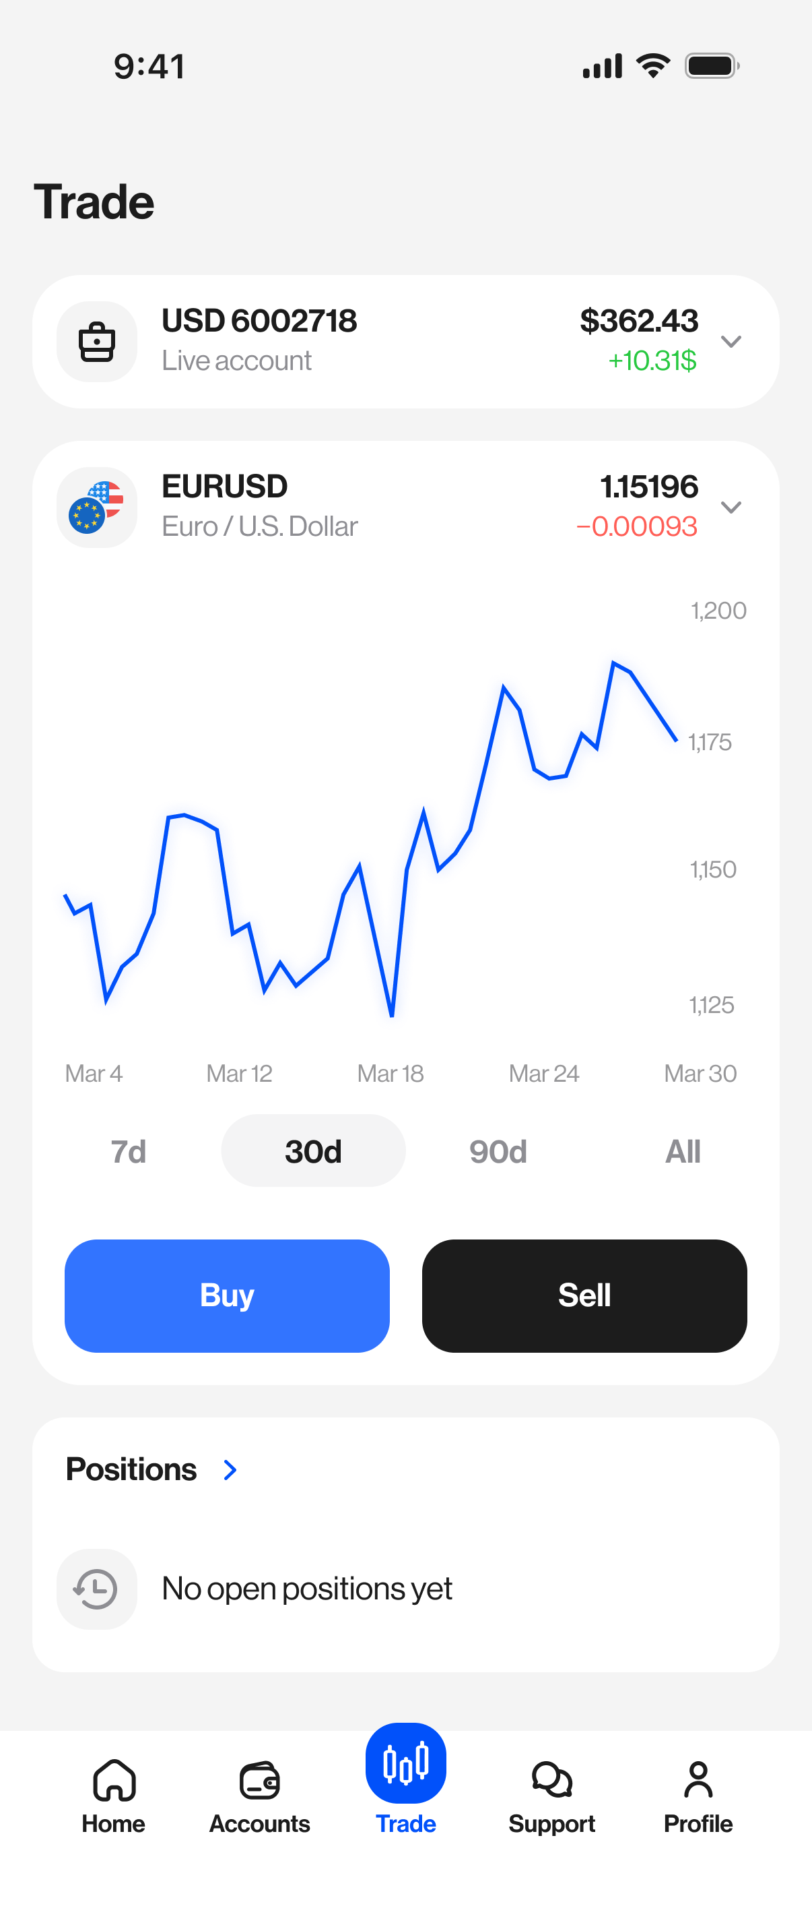The width and height of the screenshot is (812, 1929).
Task: Tap the EURUSD currency pair flag icon
Action: [96, 507]
